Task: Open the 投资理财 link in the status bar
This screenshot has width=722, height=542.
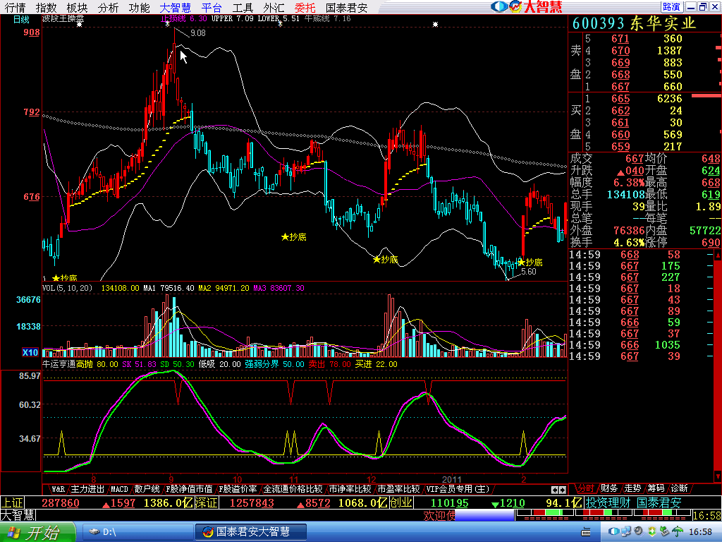Action: pyautogui.click(x=608, y=502)
